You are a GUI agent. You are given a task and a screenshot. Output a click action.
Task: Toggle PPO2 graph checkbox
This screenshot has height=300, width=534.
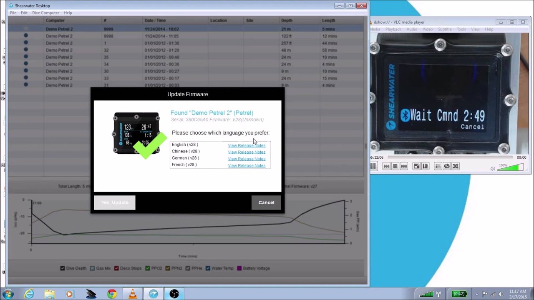tap(148, 268)
